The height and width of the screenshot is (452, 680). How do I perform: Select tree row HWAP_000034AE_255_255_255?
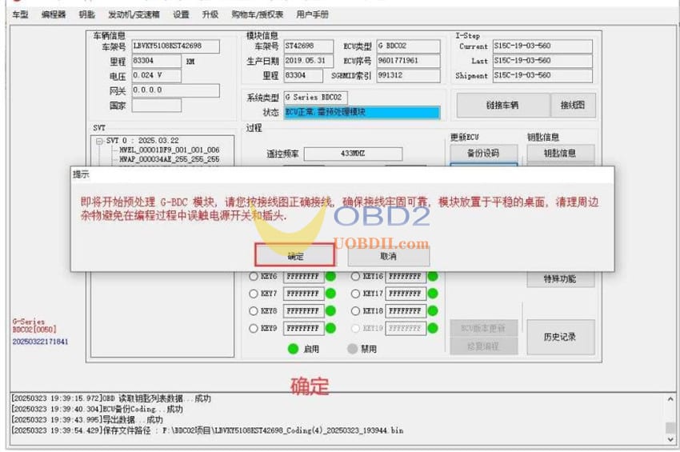pyautogui.click(x=169, y=160)
